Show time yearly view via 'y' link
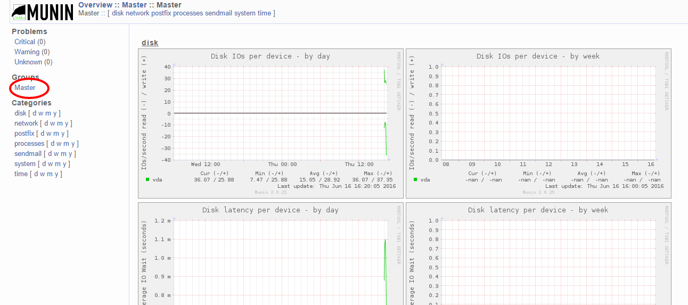 click(56, 174)
